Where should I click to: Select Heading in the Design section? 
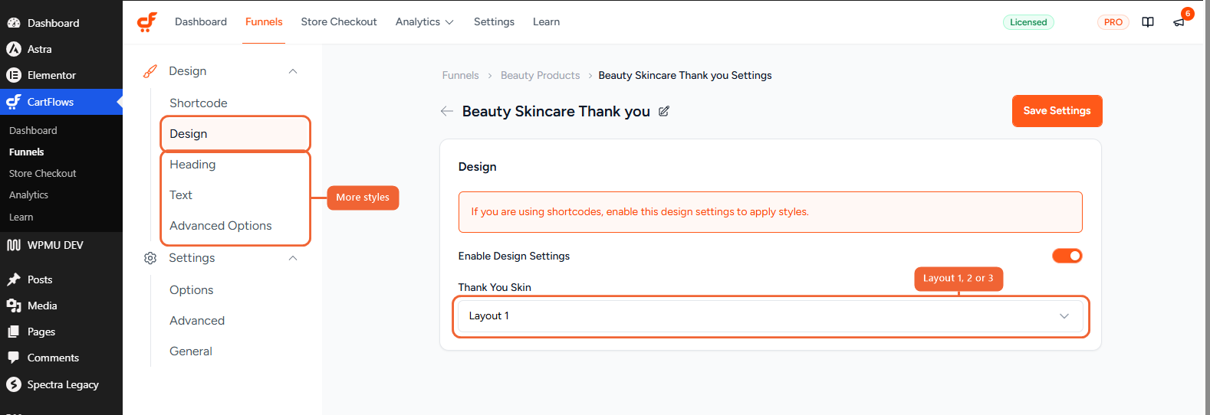192,165
